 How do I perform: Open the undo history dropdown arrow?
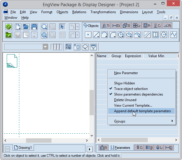tap(77, 27)
